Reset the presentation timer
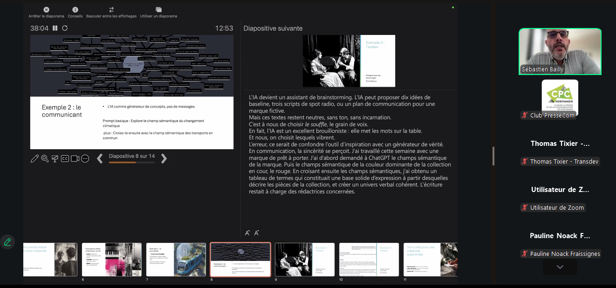Screen dimensions: 616x288 (65, 28)
